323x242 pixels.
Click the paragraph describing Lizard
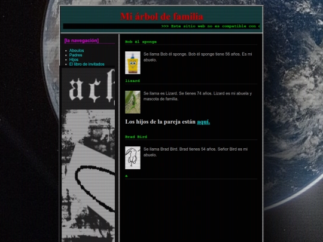tap(197, 96)
